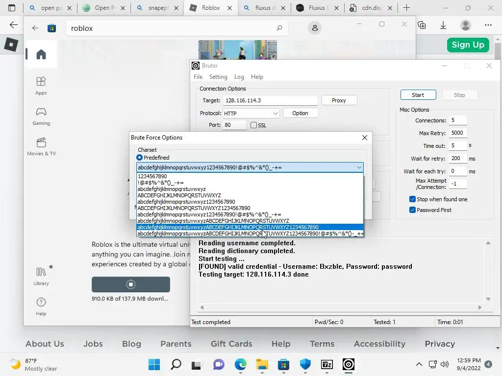Toggle Password First checkbox
Screen dimensions: 502x376
pyautogui.click(x=412, y=210)
